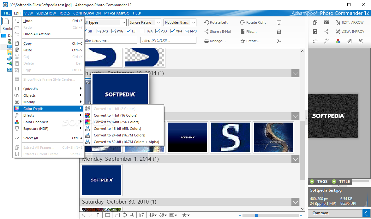Image resolution: width=371 pixels, height=219 pixels.
Task: Click the green plus icon beside TITLE
Action: 334,182
